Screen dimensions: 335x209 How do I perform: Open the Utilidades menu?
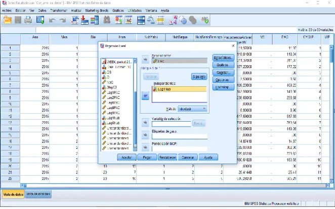[135, 11]
